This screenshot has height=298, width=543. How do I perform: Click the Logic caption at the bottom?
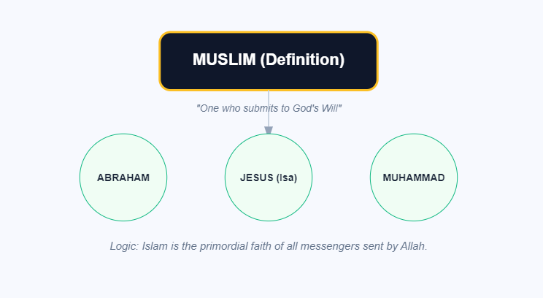(269, 246)
